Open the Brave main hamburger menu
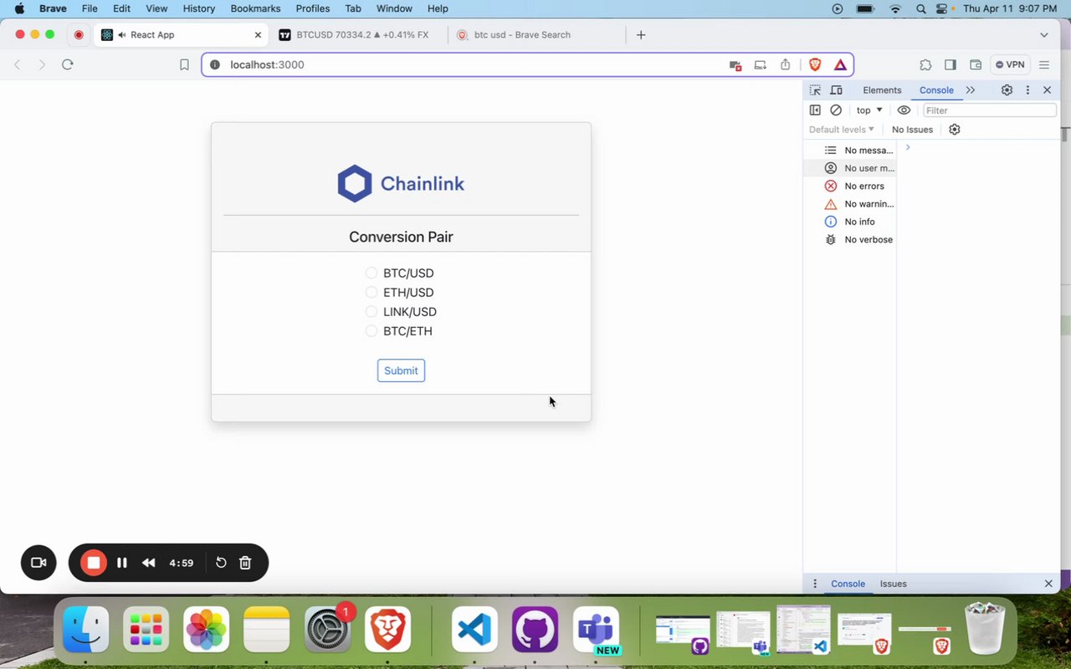1071x669 pixels. [x=1043, y=64]
